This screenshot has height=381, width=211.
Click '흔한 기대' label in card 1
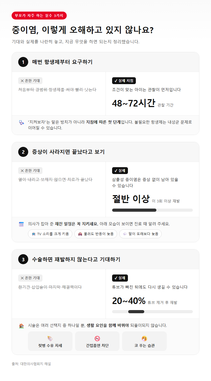[30, 81]
